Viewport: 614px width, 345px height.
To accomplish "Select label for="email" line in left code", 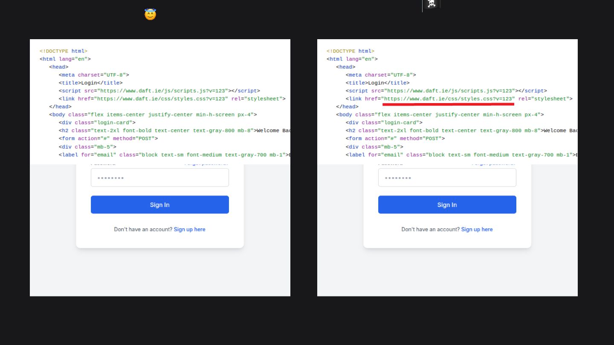I will (174, 155).
